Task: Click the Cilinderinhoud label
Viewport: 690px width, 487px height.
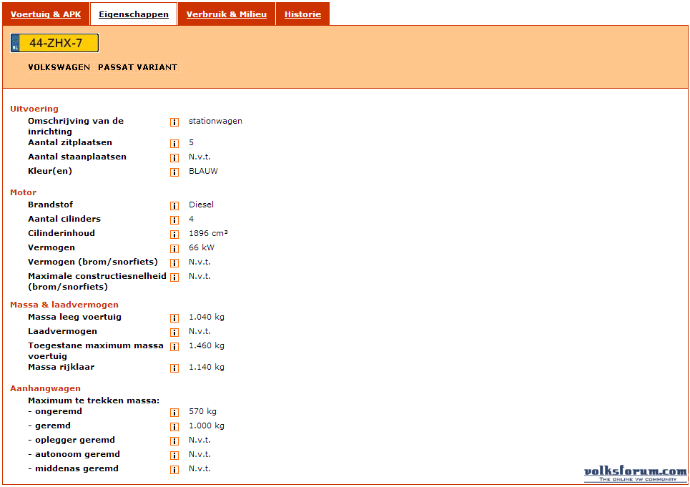Action: tap(61, 233)
